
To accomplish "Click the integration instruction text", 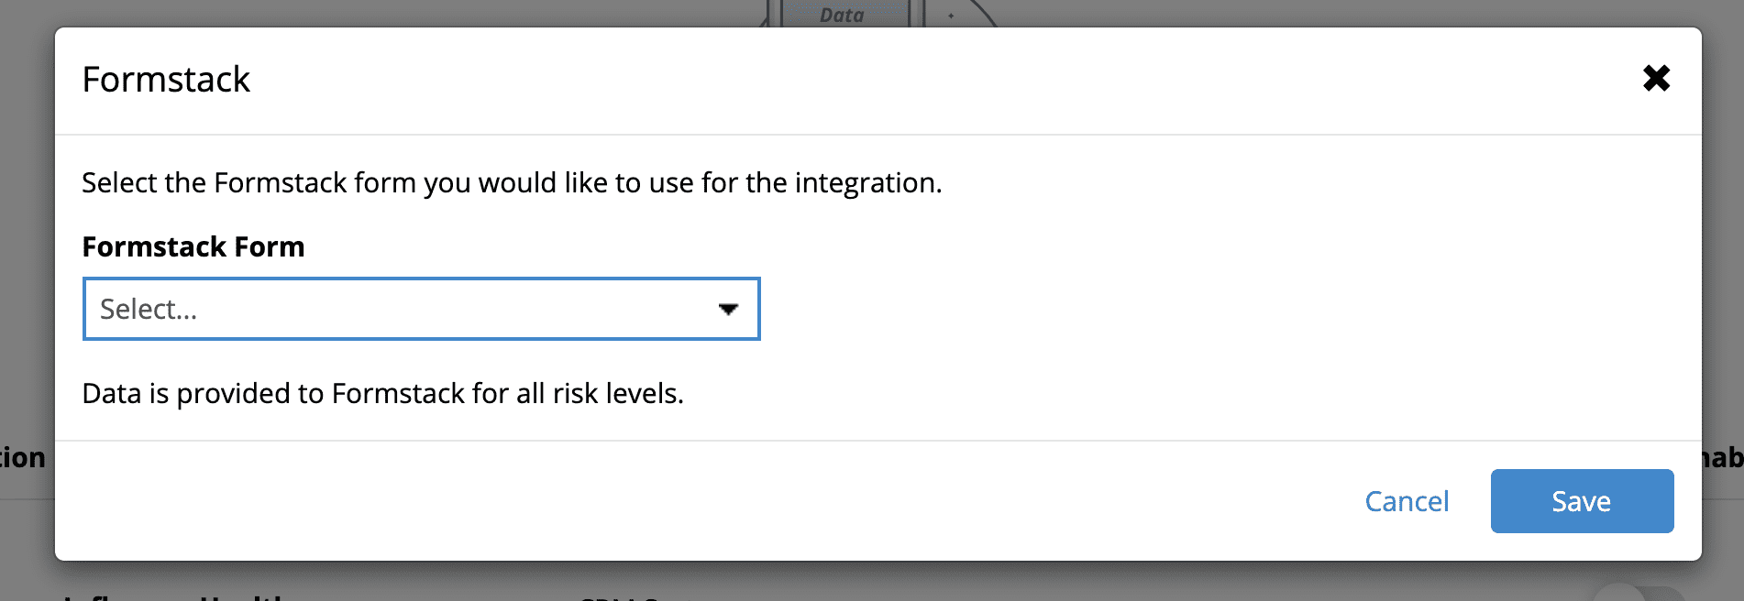I will pyautogui.click(x=512, y=182).
